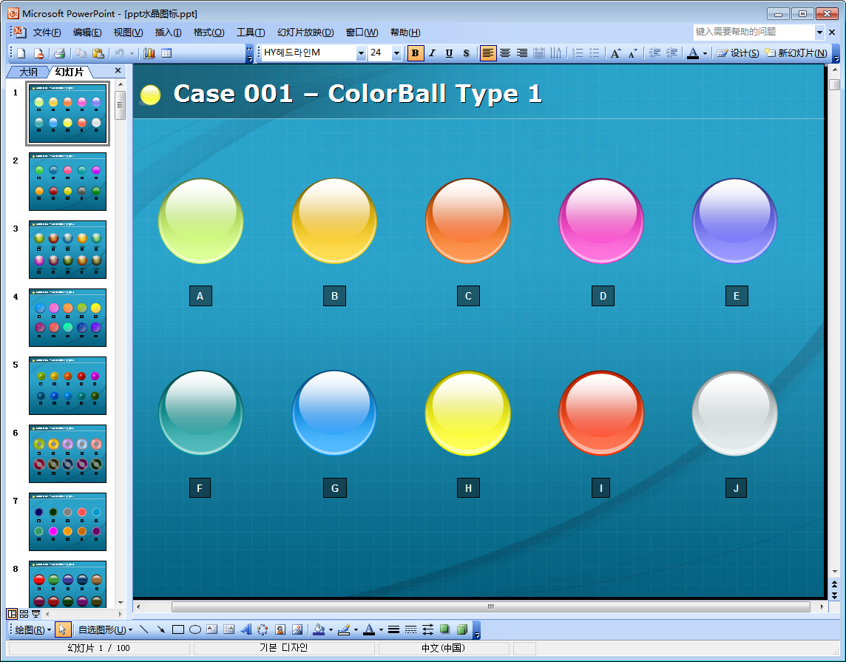
Task: Select slide 3 thumbnail in the panel
Action: click(x=67, y=249)
